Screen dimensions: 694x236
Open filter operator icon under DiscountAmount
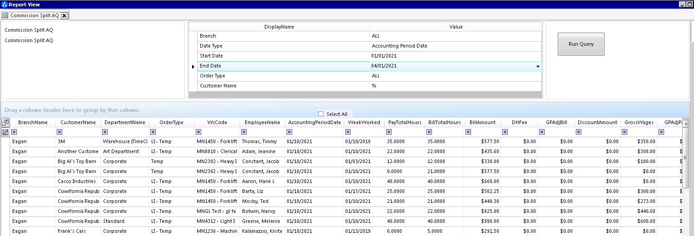tap(579, 132)
